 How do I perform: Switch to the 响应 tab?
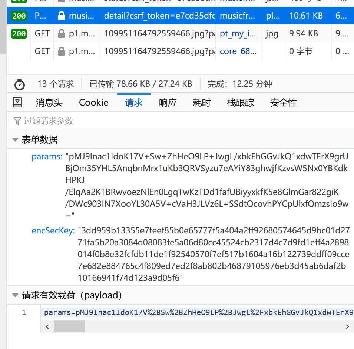pyautogui.click(x=168, y=103)
